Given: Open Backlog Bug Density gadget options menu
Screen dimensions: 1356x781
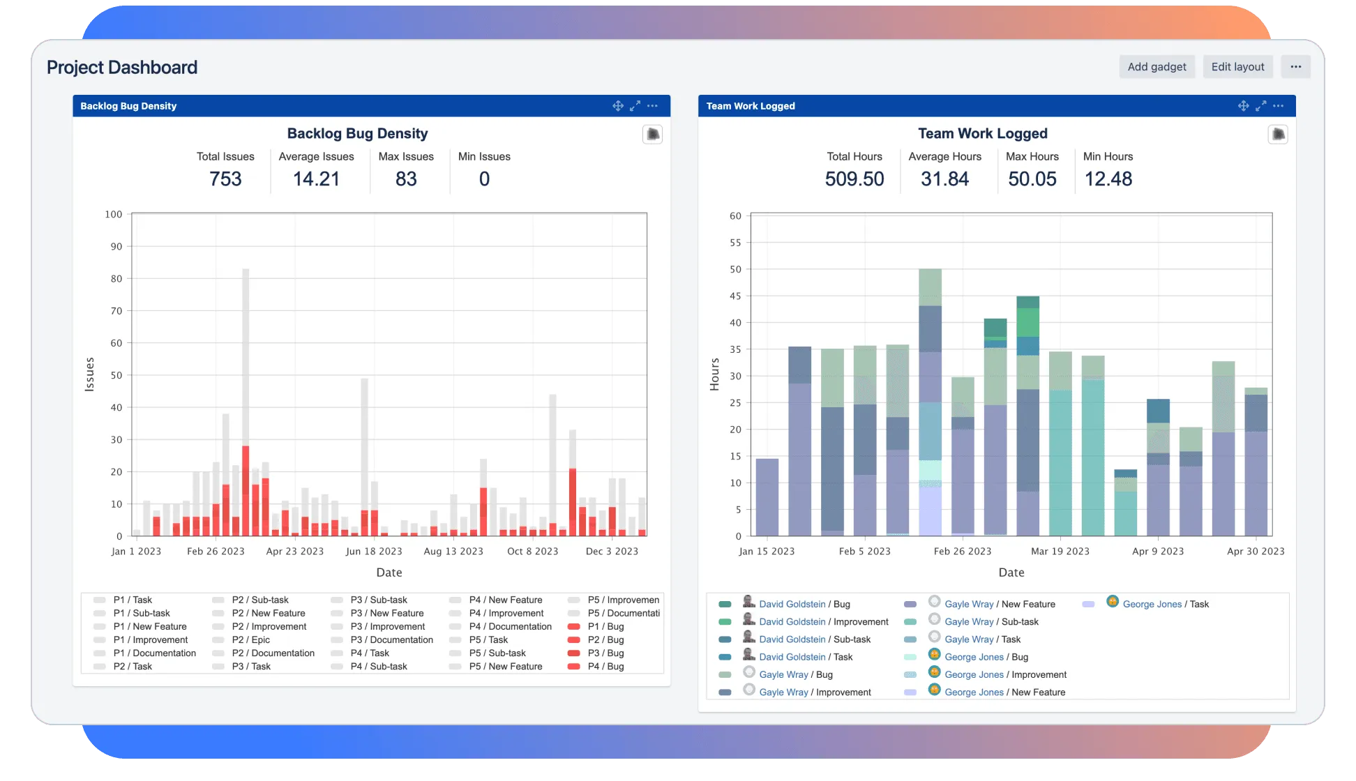Looking at the screenshot, I should pos(652,106).
